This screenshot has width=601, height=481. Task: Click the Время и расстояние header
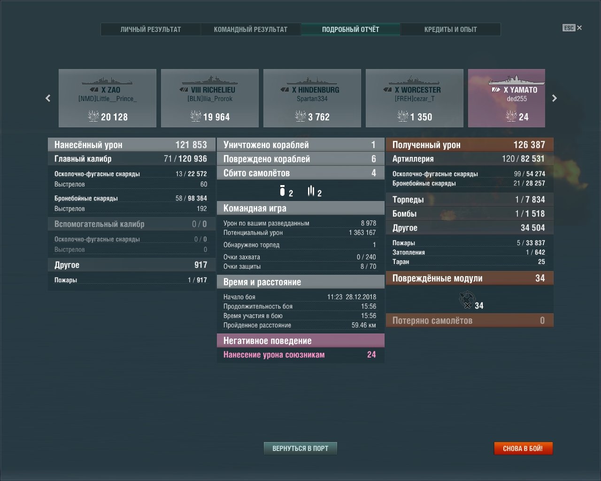300,282
